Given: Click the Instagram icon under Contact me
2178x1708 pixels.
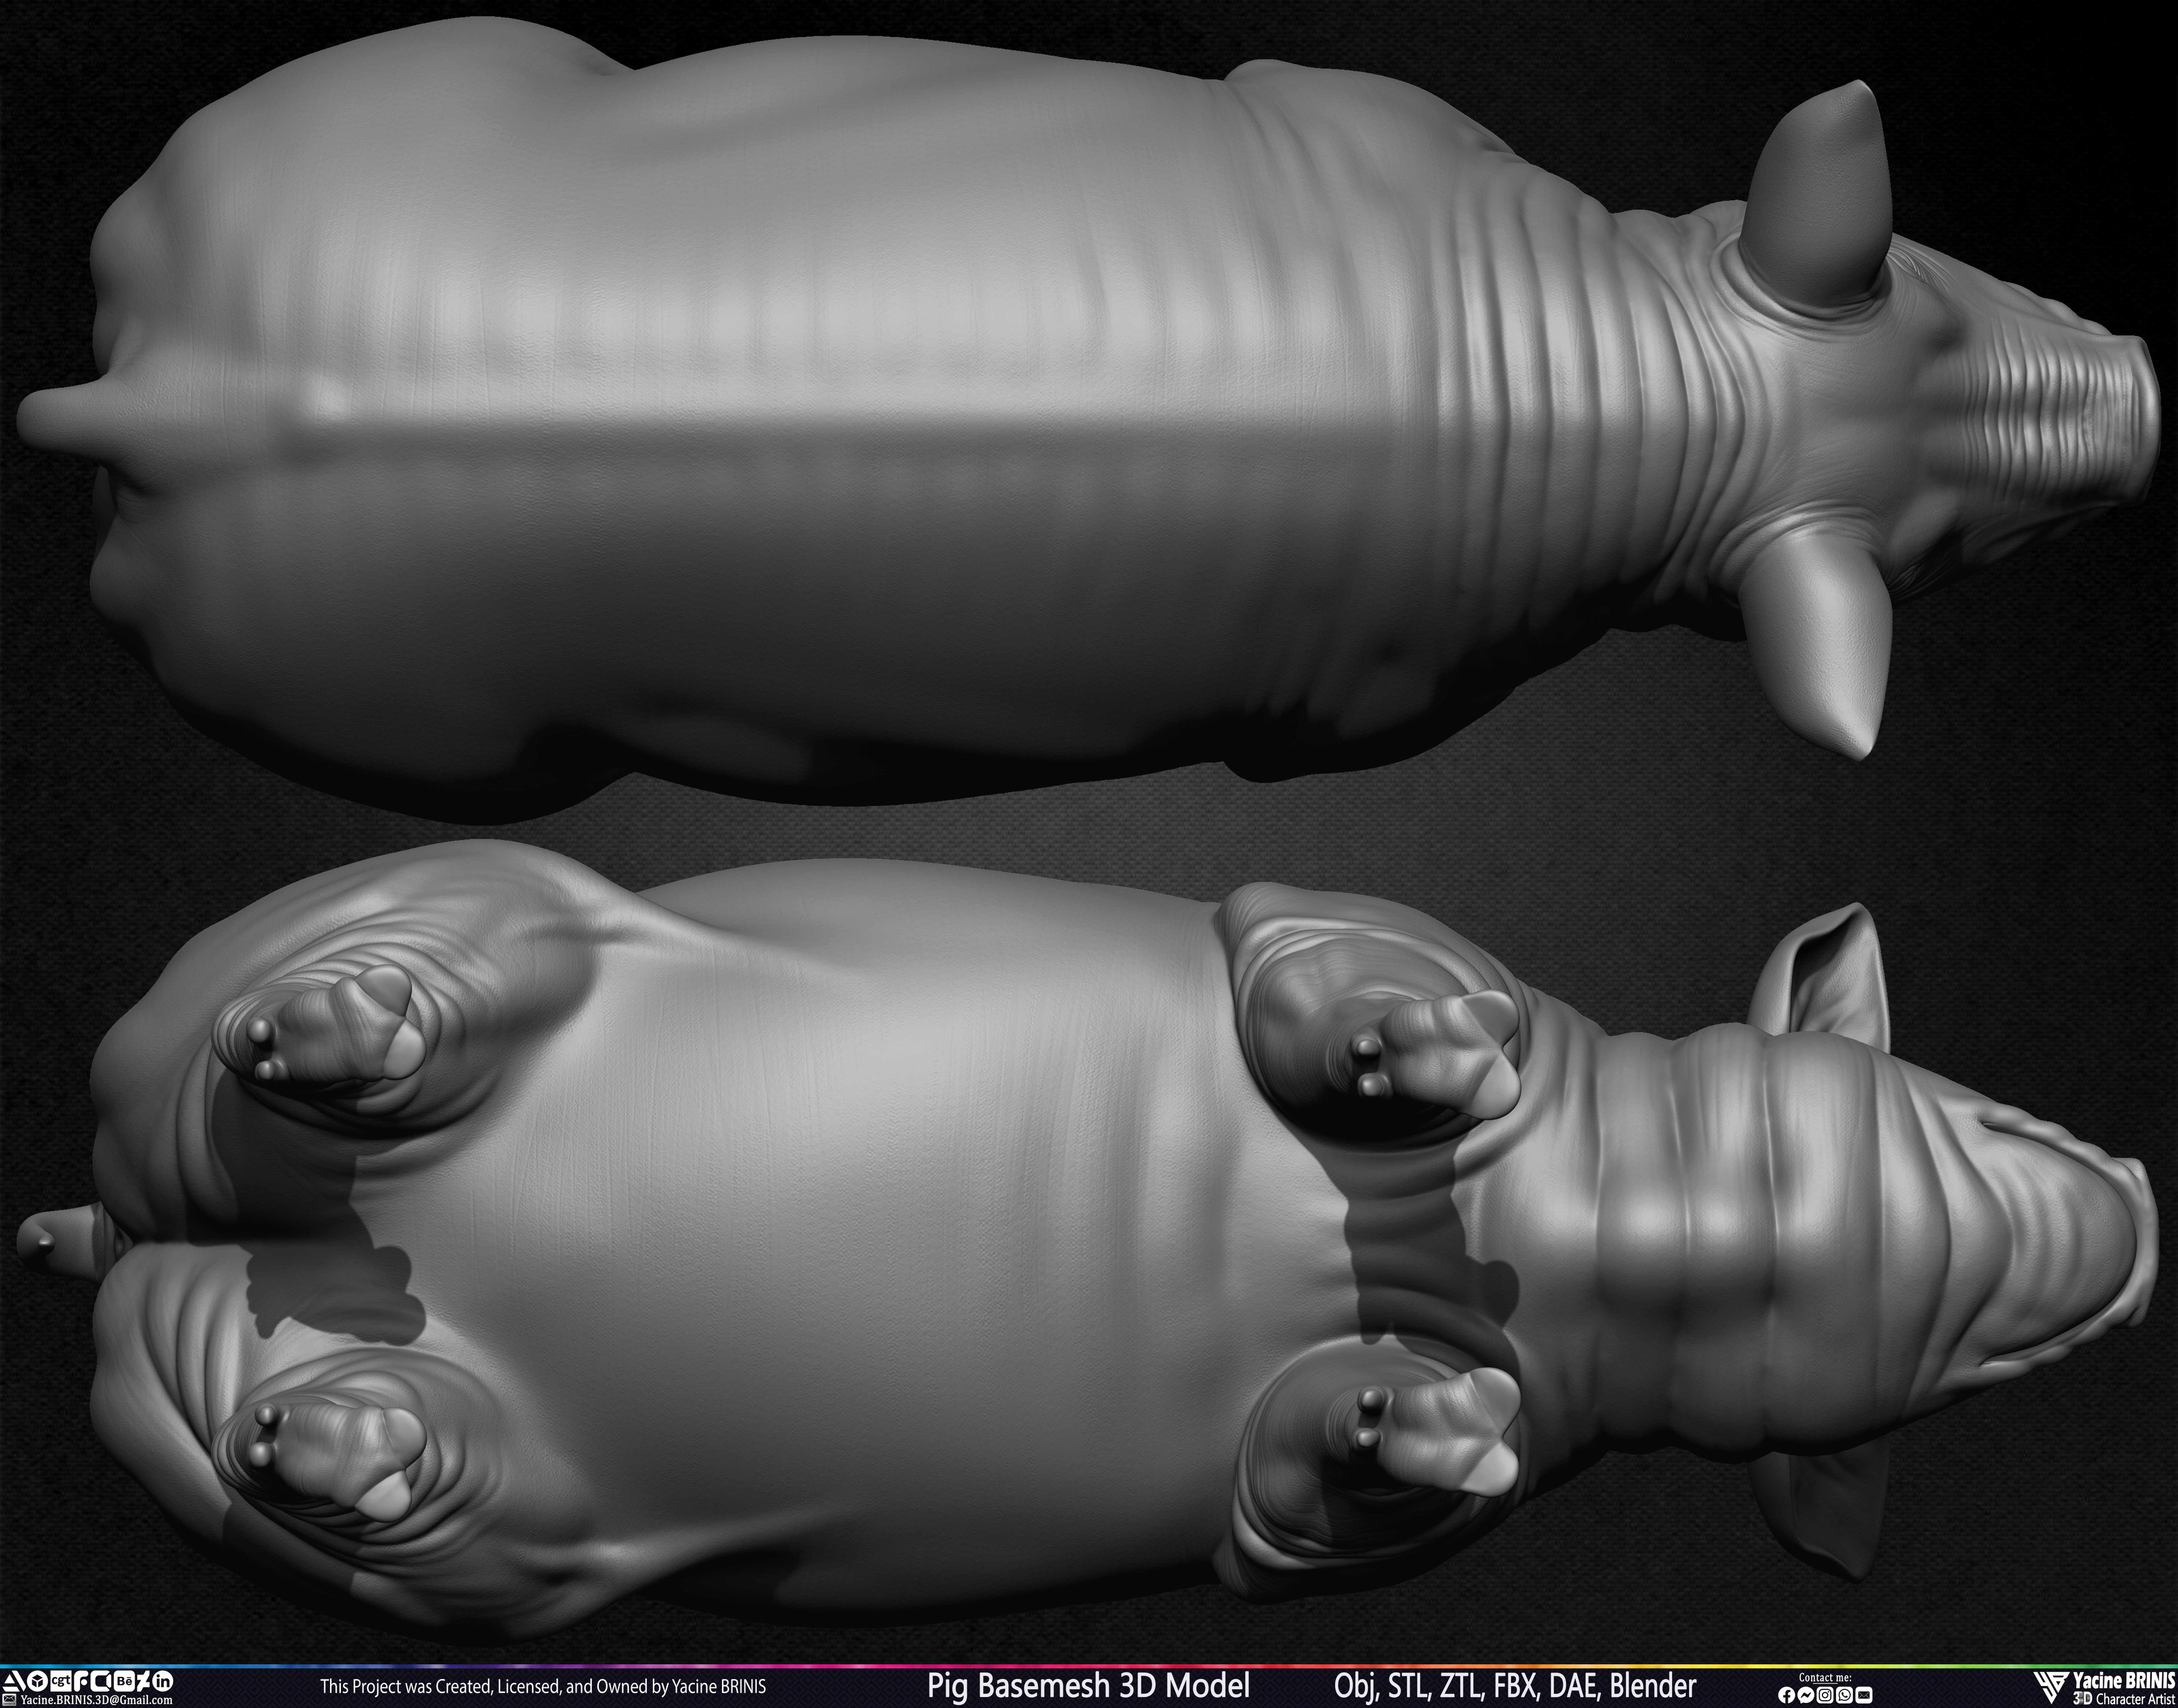Looking at the screenshot, I should 1825,1695.
